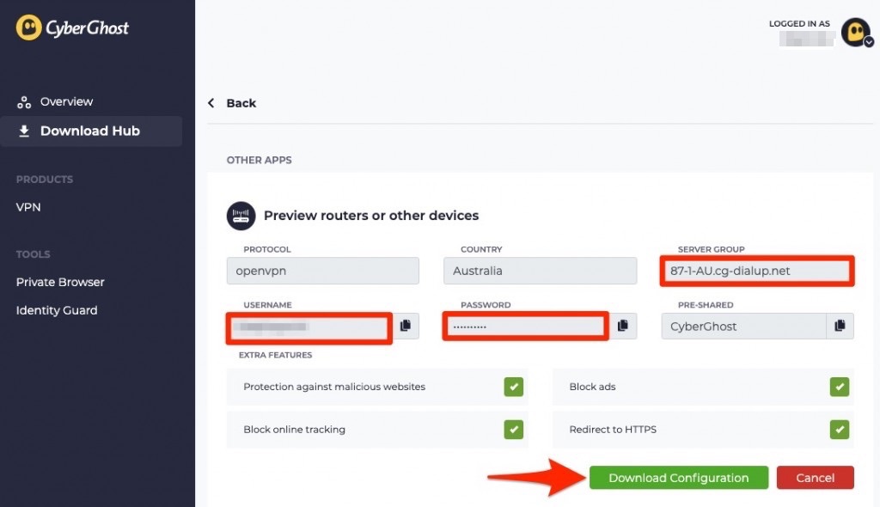The width and height of the screenshot is (880, 507).
Task: Click the 'Redirect to HTTPS' label text
Action: click(613, 430)
